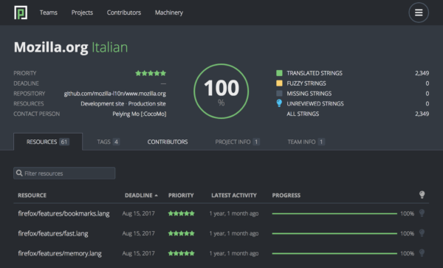
Task: Click memory.lang 100% progress value
Action: click(407, 253)
